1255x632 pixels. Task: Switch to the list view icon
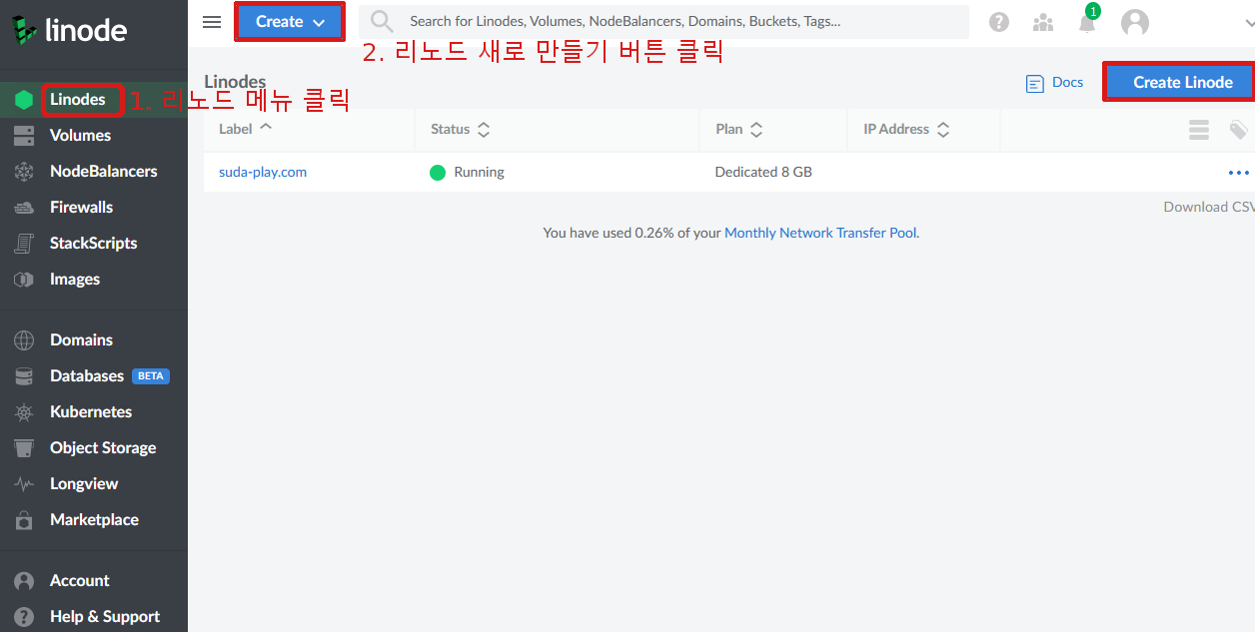[1199, 130]
